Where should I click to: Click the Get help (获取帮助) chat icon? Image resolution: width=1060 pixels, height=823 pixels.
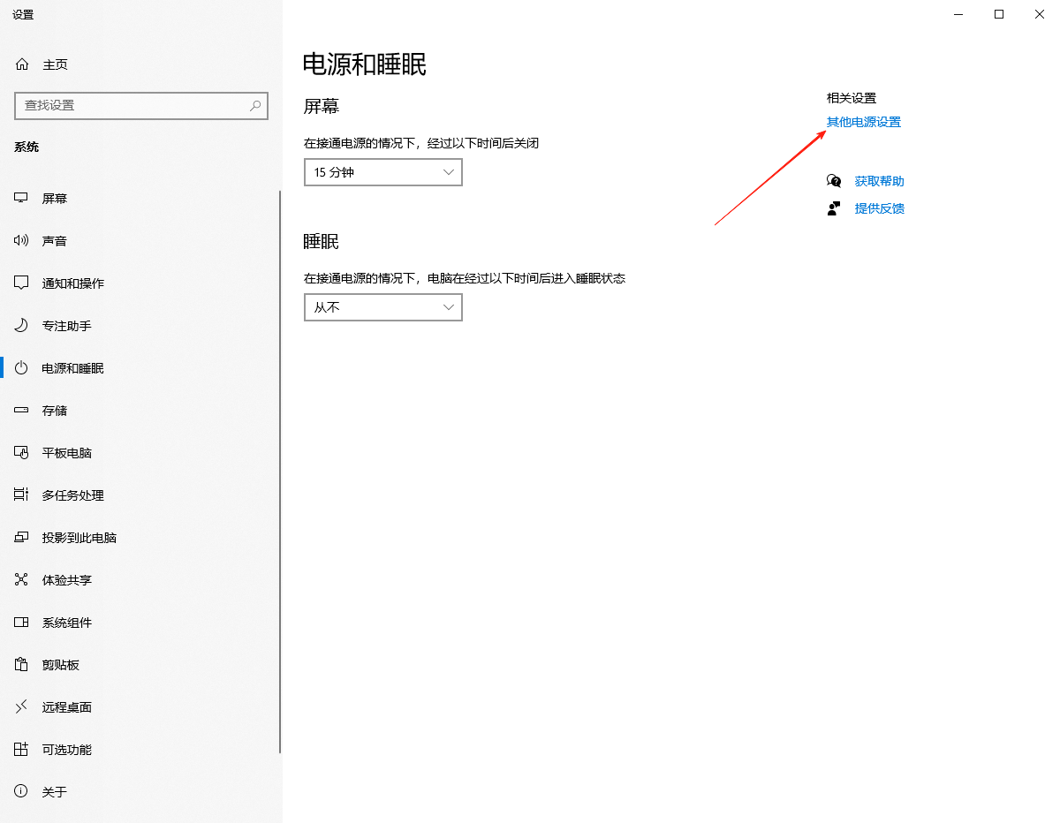[834, 181]
